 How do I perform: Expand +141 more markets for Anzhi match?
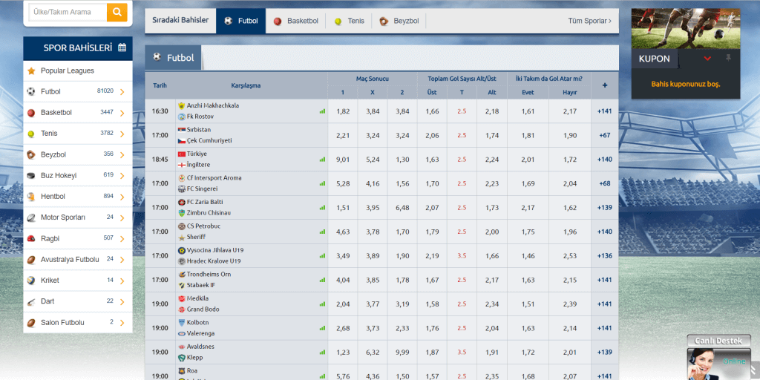pyautogui.click(x=604, y=111)
